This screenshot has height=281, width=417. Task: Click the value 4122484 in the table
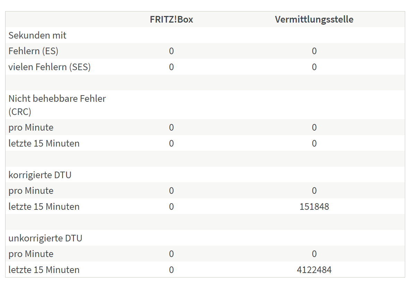point(314,270)
